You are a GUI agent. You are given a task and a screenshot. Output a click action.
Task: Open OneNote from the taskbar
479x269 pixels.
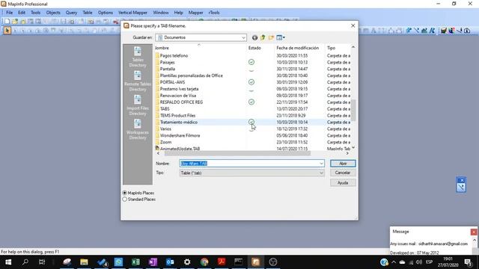click(x=153, y=262)
